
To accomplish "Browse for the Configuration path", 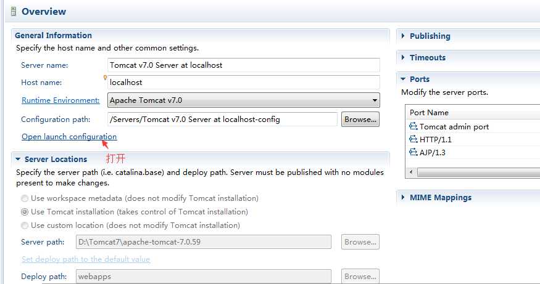I will pyautogui.click(x=360, y=120).
